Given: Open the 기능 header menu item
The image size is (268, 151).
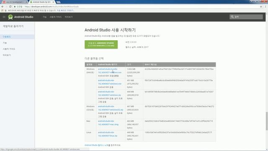Looking at the screenshot, I should (x=45, y=17).
